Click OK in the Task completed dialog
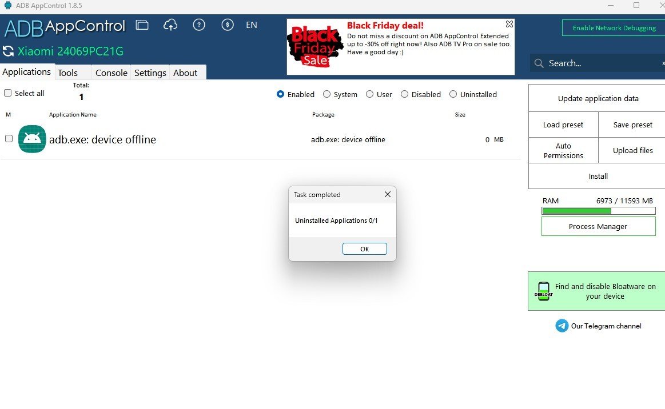The image size is (665, 409). click(365, 249)
